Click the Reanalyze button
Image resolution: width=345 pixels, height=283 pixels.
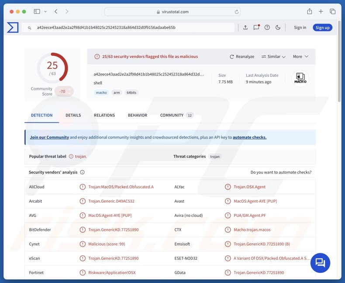click(x=242, y=56)
